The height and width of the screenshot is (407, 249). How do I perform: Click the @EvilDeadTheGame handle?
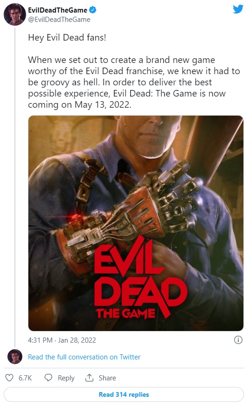59,20
